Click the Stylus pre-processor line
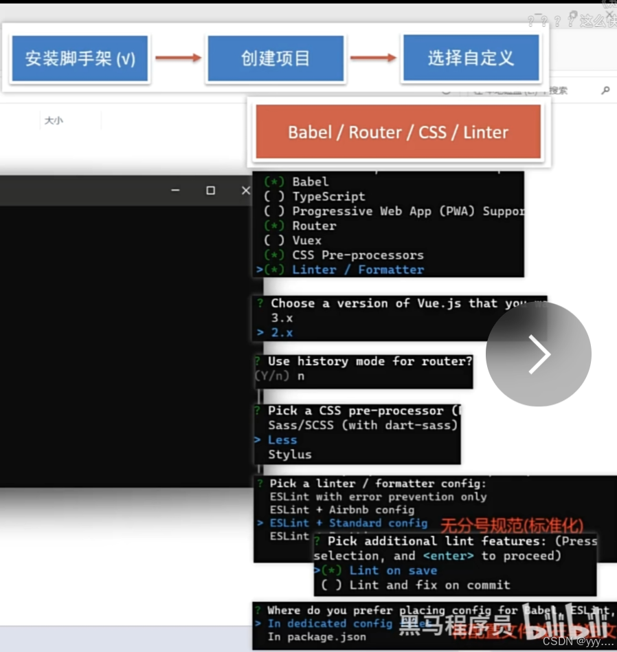617x652 pixels. [x=289, y=455]
